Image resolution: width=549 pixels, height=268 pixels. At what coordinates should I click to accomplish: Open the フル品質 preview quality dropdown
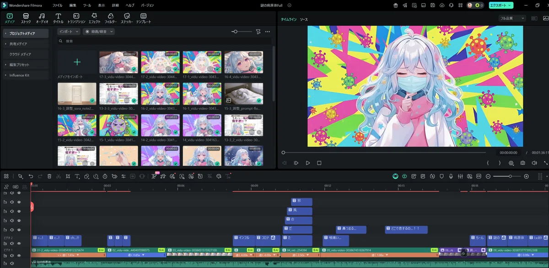tap(511, 18)
